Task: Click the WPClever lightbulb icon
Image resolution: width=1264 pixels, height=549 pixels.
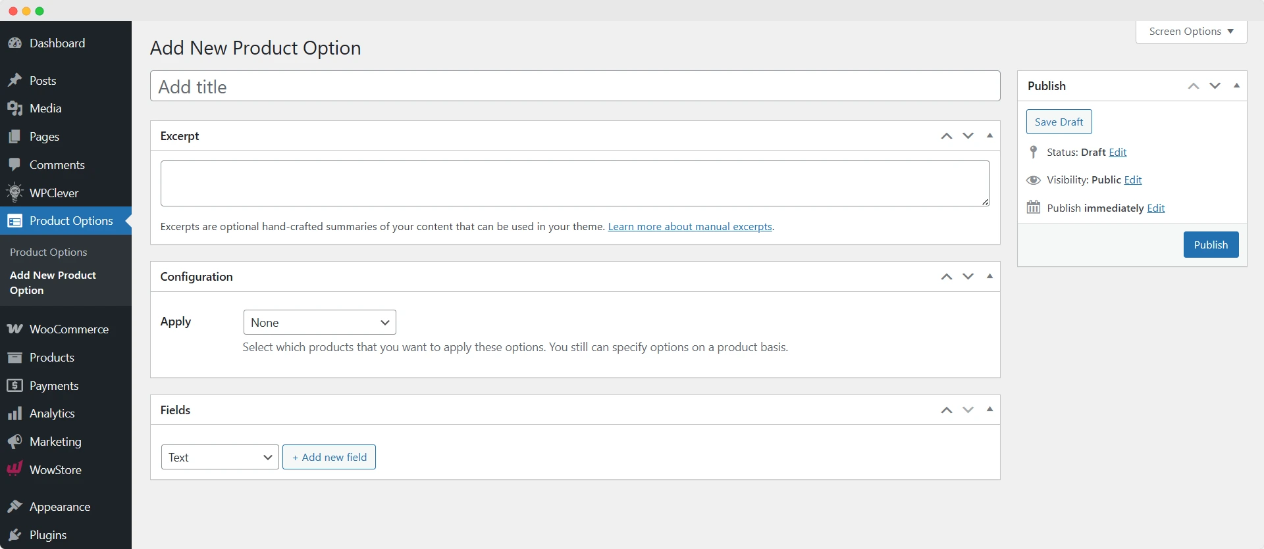Action: click(x=14, y=193)
